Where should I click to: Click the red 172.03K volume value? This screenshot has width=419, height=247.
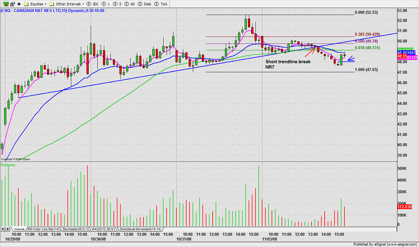(x=404, y=207)
